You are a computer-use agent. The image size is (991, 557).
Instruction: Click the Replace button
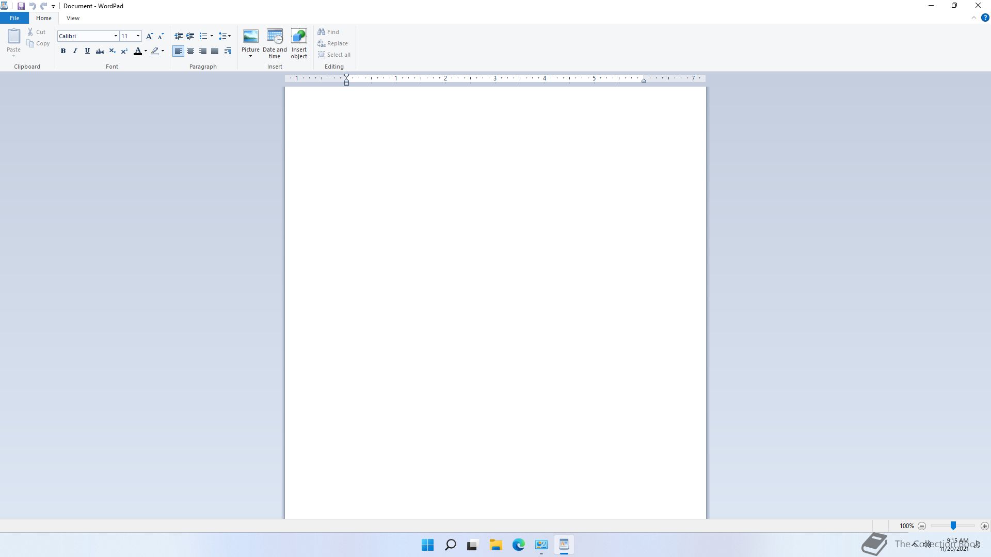click(333, 43)
